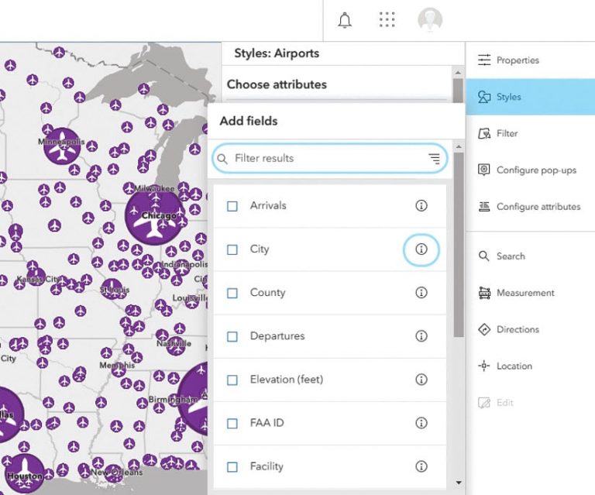Click the Search magnifier icon in sidebar

483,256
